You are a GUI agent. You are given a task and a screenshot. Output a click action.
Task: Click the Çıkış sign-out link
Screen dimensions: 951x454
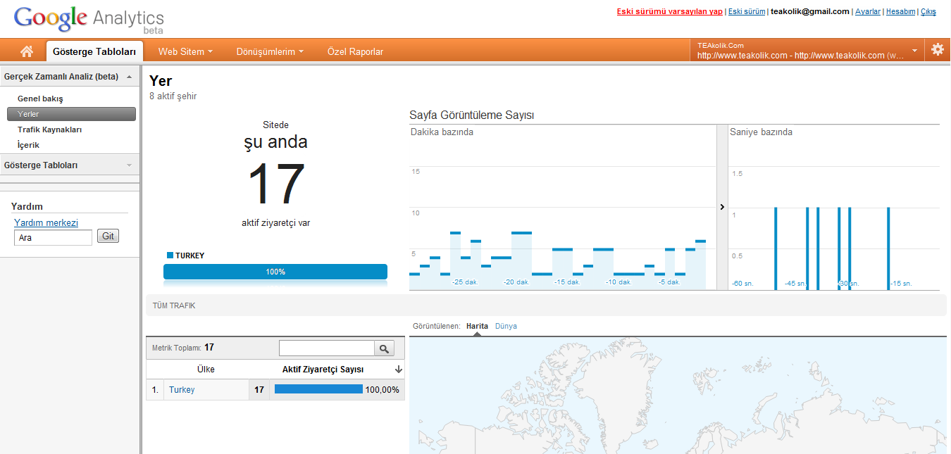pyautogui.click(x=928, y=11)
